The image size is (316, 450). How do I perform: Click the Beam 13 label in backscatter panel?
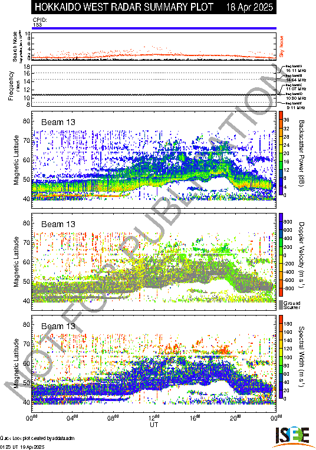pyautogui.click(x=58, y=122)
